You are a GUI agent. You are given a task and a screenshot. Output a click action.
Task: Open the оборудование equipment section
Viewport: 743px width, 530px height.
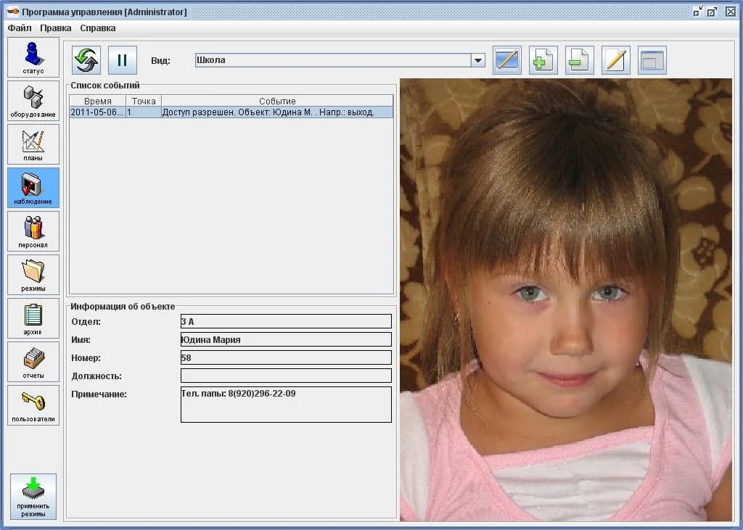coord(33,101)
